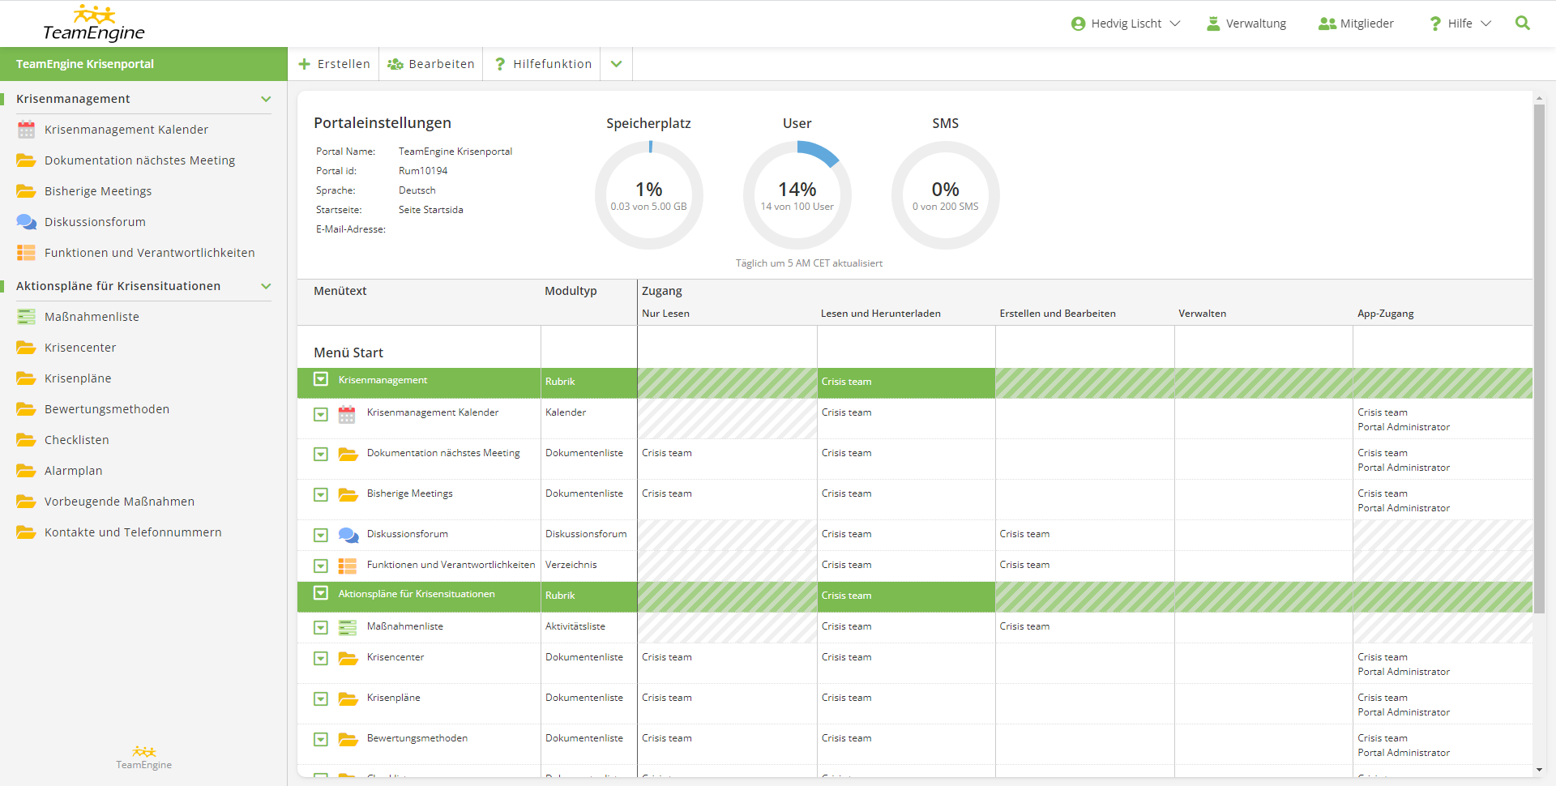Click sidebar Bisherige Meetings folder icon
The height and width of the screenshot is (786, 1556).
(26, 191)
